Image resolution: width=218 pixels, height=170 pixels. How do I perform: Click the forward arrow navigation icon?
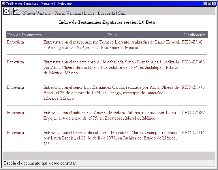pos(17,11)
